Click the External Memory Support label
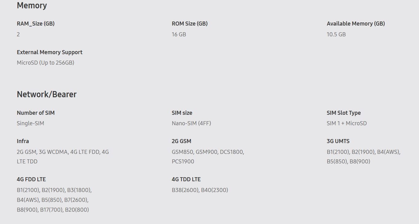419x224 pixels. [x=49, y=52]
